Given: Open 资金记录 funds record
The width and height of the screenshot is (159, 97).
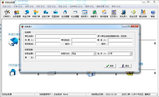Looking at the screenshot, I should (133, 14).
